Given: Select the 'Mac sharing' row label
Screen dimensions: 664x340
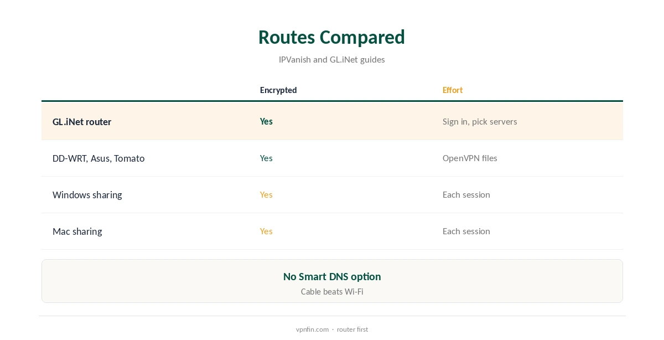Looking at the screenshot, I should pyautogui.click(x=77, y=231).
